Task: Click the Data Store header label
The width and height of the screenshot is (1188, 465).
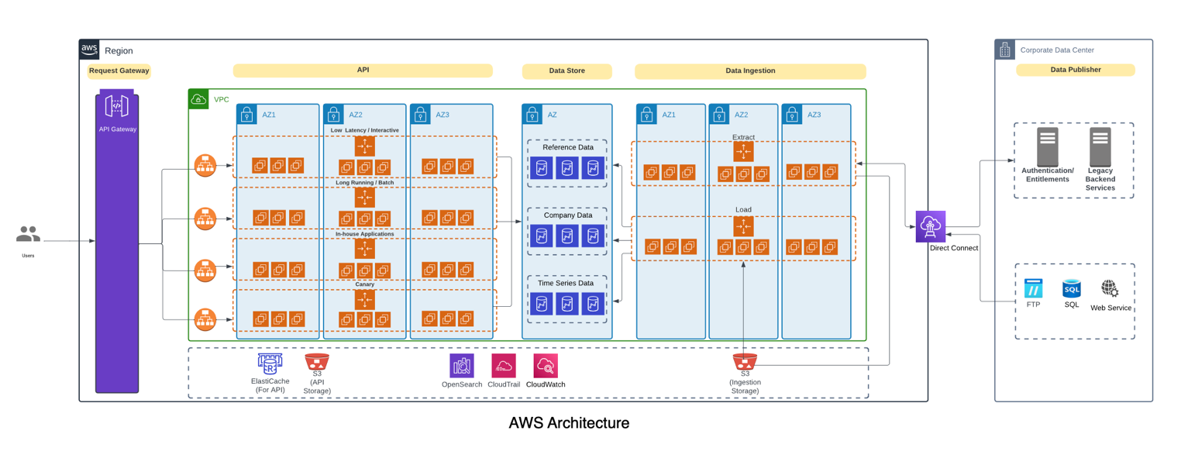Action: click(567, 71)
